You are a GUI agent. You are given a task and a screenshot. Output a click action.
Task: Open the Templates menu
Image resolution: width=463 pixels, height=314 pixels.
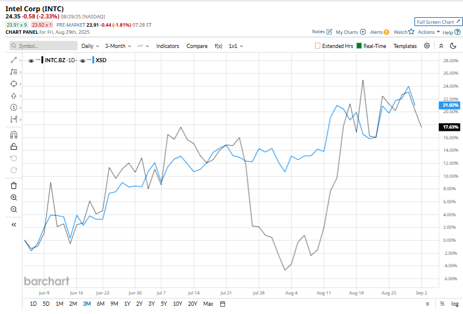(405, 46)
